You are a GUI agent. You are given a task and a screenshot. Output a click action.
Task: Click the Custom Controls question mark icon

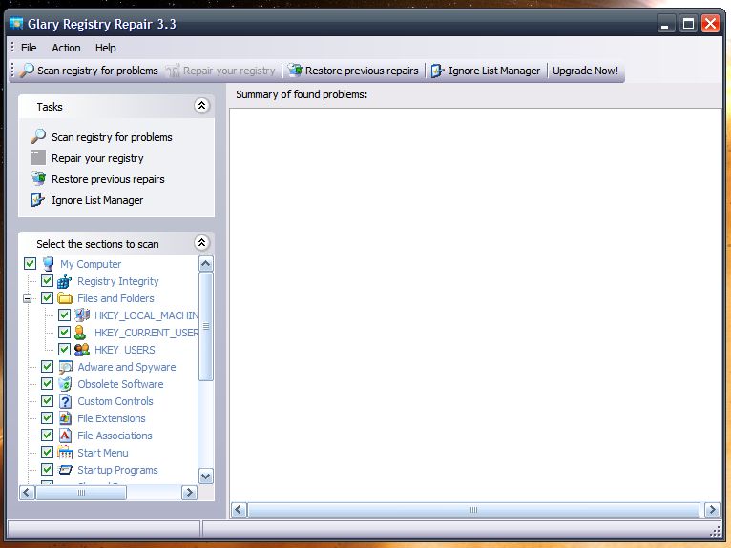65,401
